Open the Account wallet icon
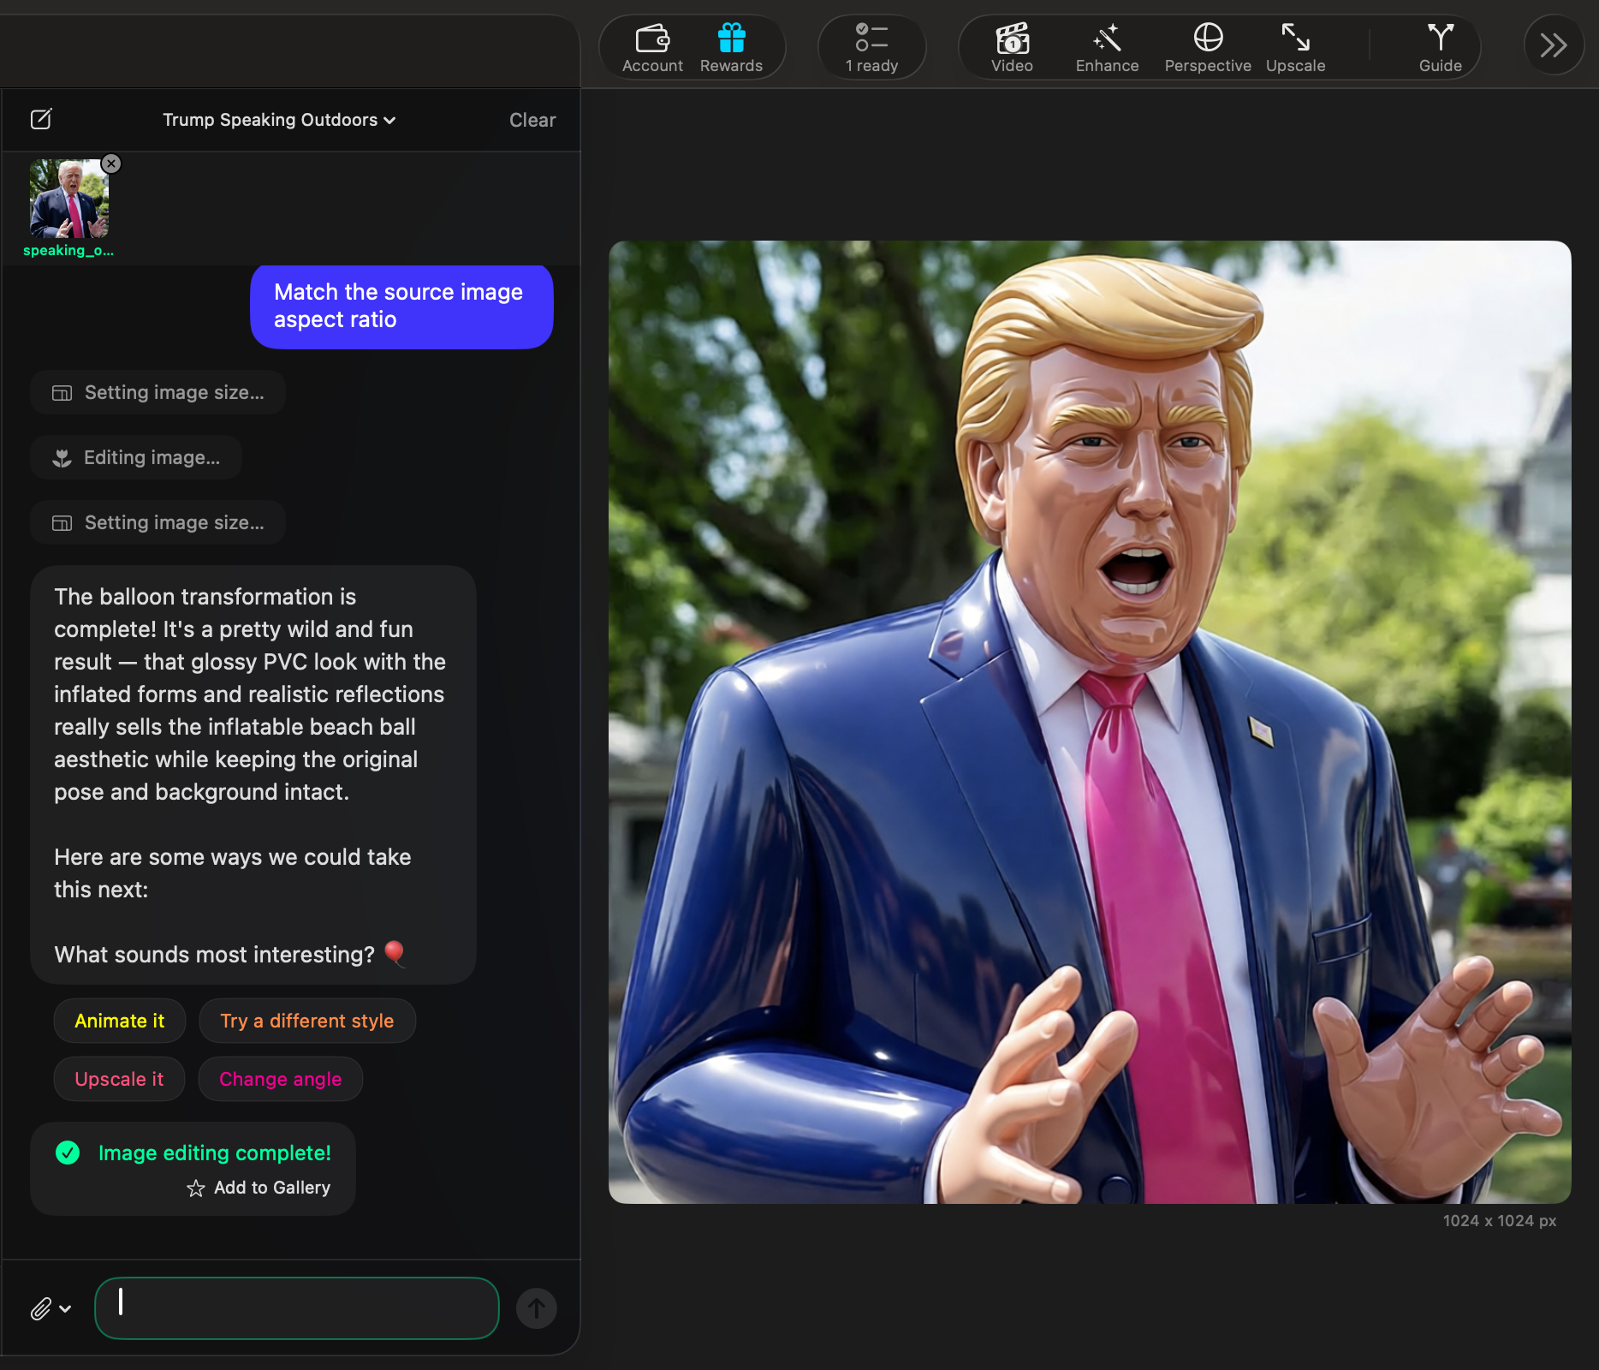1599x1370 pixels. point(652,48)
